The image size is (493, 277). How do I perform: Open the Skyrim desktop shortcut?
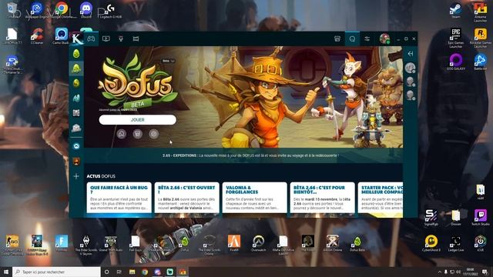(x=86, y=245)
